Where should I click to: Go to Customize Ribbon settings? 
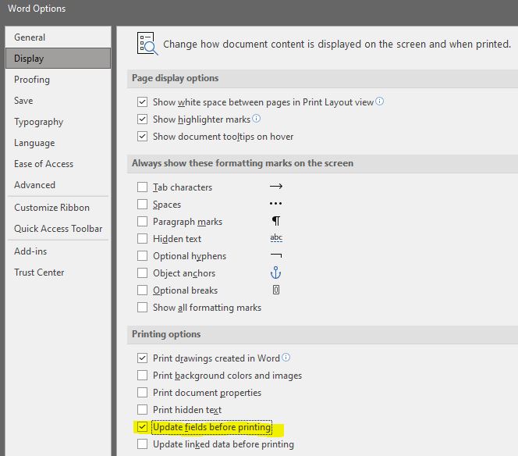click(x=51, y=208)
